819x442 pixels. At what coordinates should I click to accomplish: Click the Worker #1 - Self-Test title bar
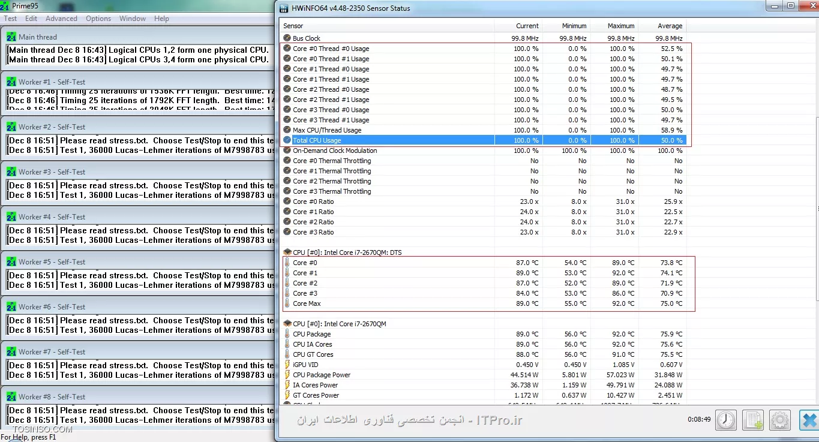[x=138, y=82]
